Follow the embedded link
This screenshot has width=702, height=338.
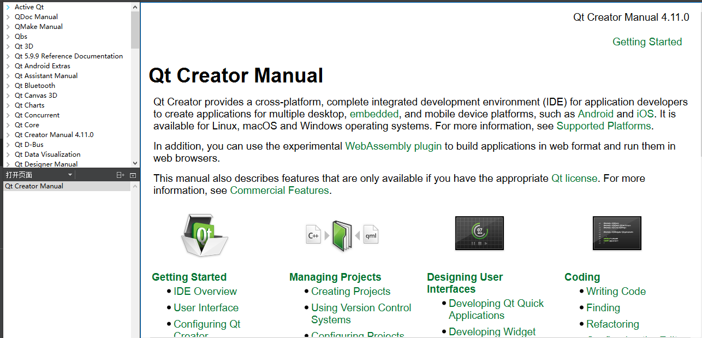point(374,114)
